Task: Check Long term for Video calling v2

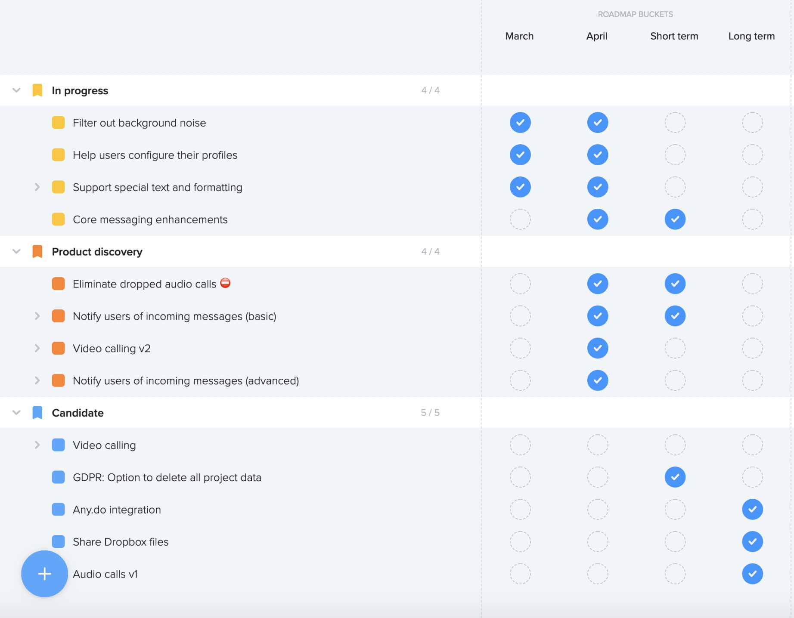Action: (x=753, y=348)
